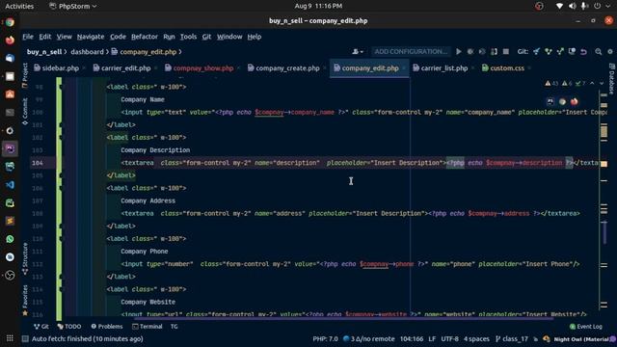Switch to custom.css tab
This screenshot has width=617, height=347.
coord(507,68)
